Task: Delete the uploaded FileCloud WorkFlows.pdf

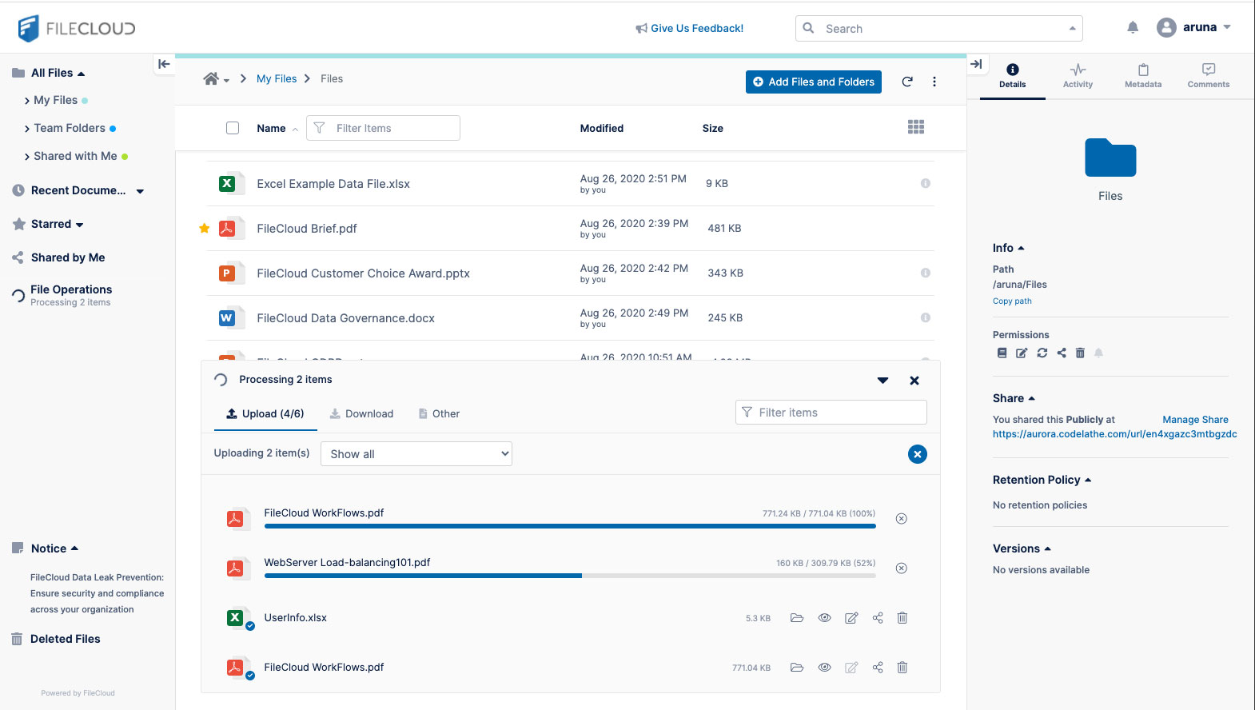Action: pos(902,668)
